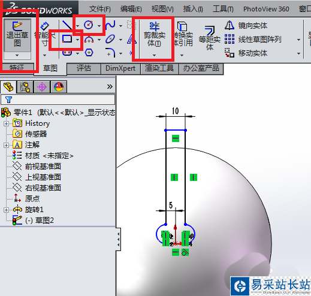311x296 pixels.
Task: Select 原点 origin in tree
Action: point(26,198)
